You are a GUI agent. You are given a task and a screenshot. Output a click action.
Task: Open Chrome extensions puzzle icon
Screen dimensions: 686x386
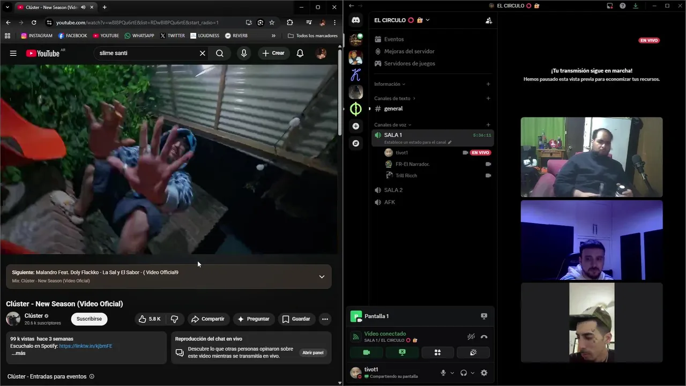290,23
